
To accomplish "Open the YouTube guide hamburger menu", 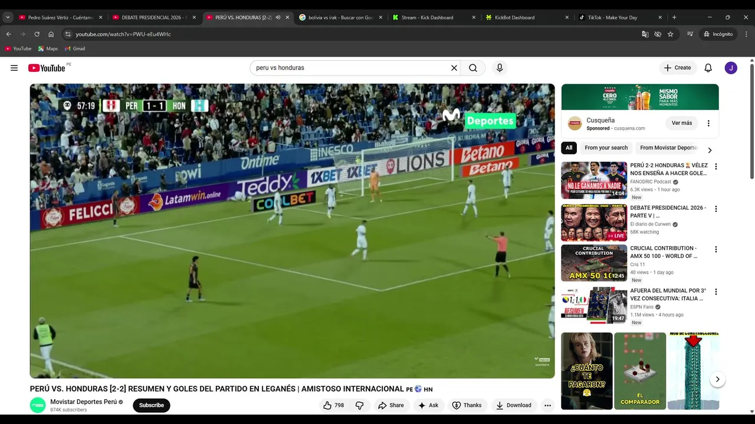I will pyautogui.click(x=14, y=68).
